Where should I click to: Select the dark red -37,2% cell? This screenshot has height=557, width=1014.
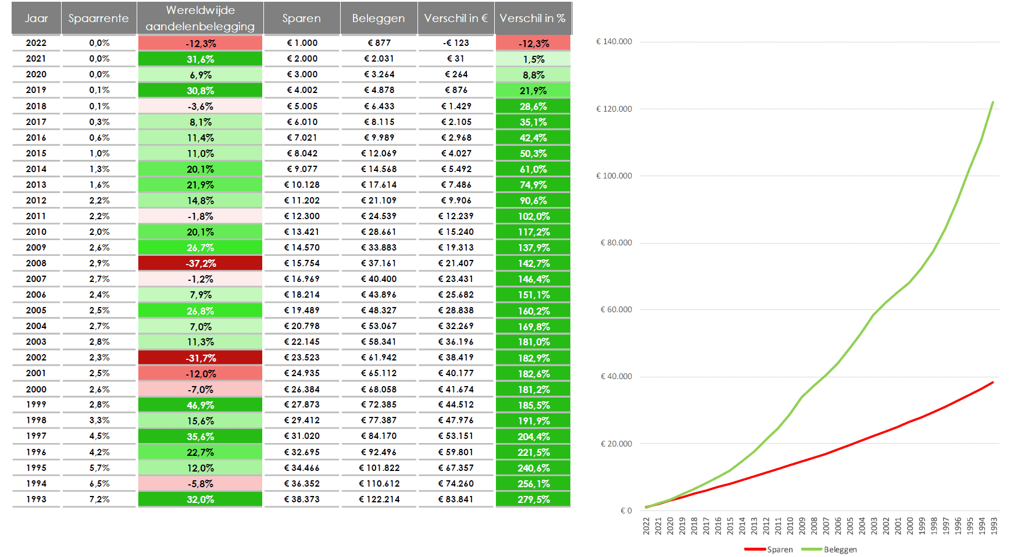click(x=200, y=263)
